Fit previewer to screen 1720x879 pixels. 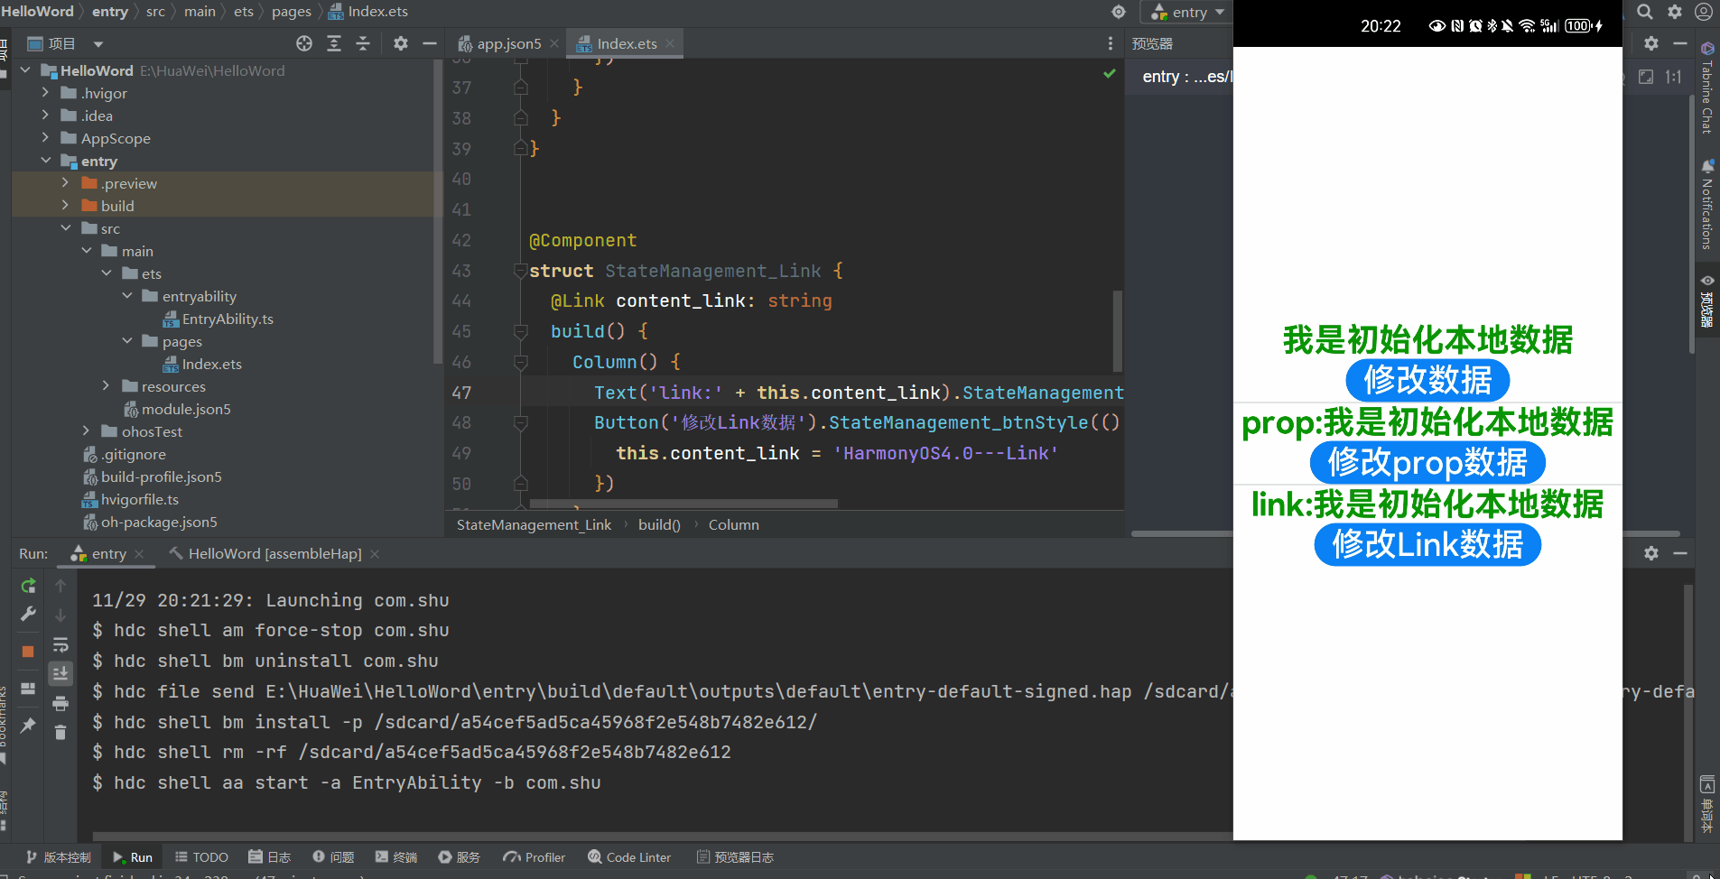pos(1646,77)
